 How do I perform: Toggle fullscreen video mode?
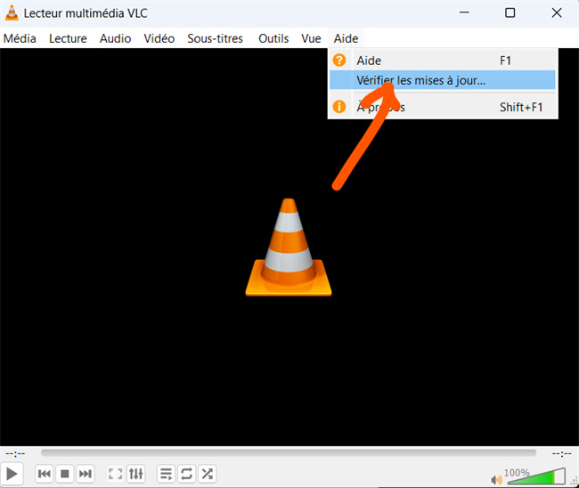point(115,474)
